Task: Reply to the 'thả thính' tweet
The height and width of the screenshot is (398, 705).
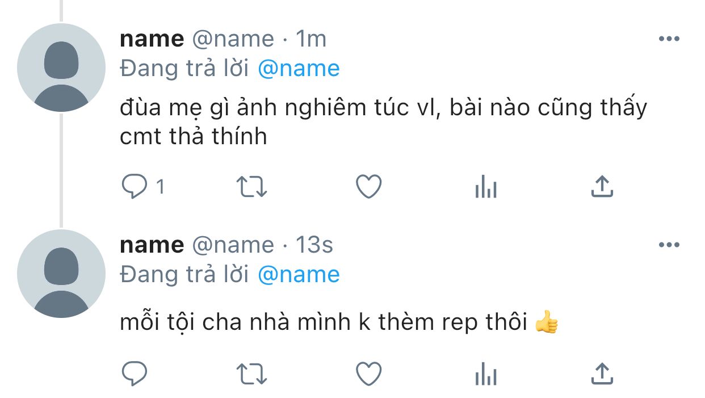Action: click(135, 187)
